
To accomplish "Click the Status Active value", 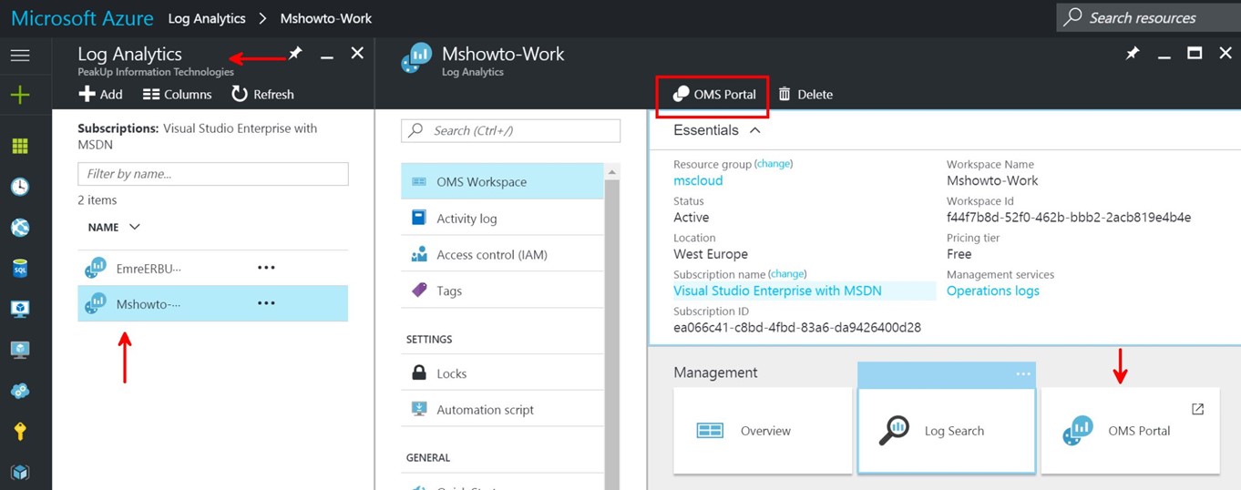I will pyautogui.click(x=691, y=217).
